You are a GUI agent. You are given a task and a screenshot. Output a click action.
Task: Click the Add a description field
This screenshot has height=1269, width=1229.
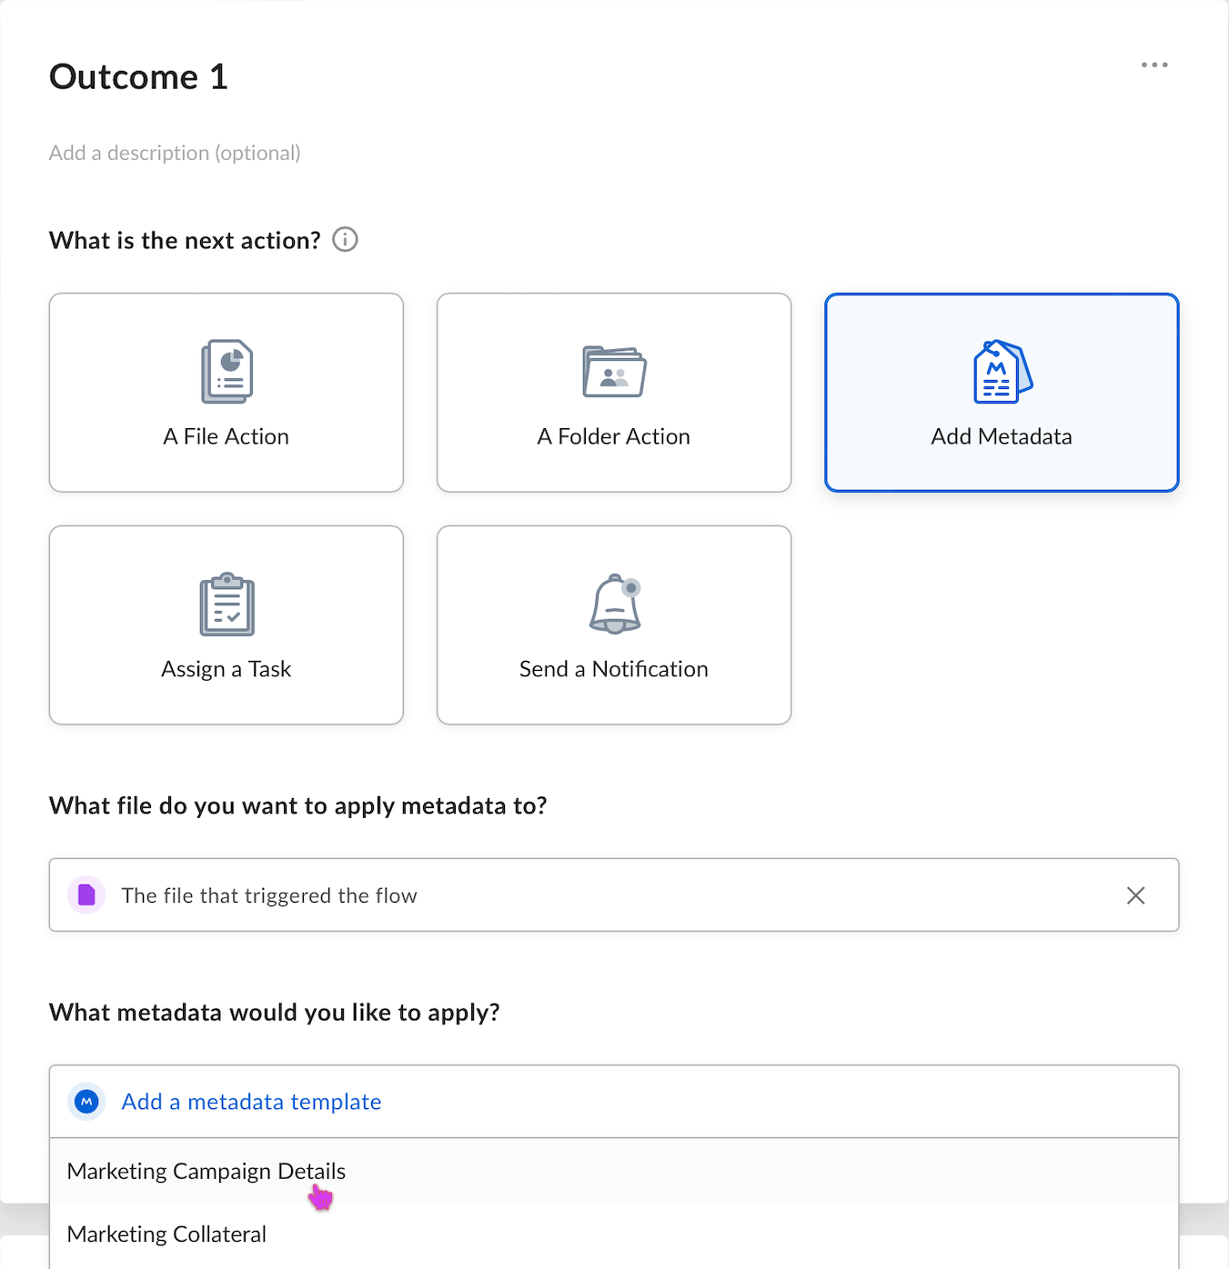(175, 153)
